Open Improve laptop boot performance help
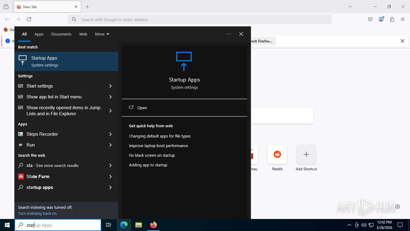This screenshot has width=410, height=231. click(159, 146)
